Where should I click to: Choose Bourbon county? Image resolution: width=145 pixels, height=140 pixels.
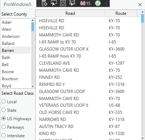(15, 79)
